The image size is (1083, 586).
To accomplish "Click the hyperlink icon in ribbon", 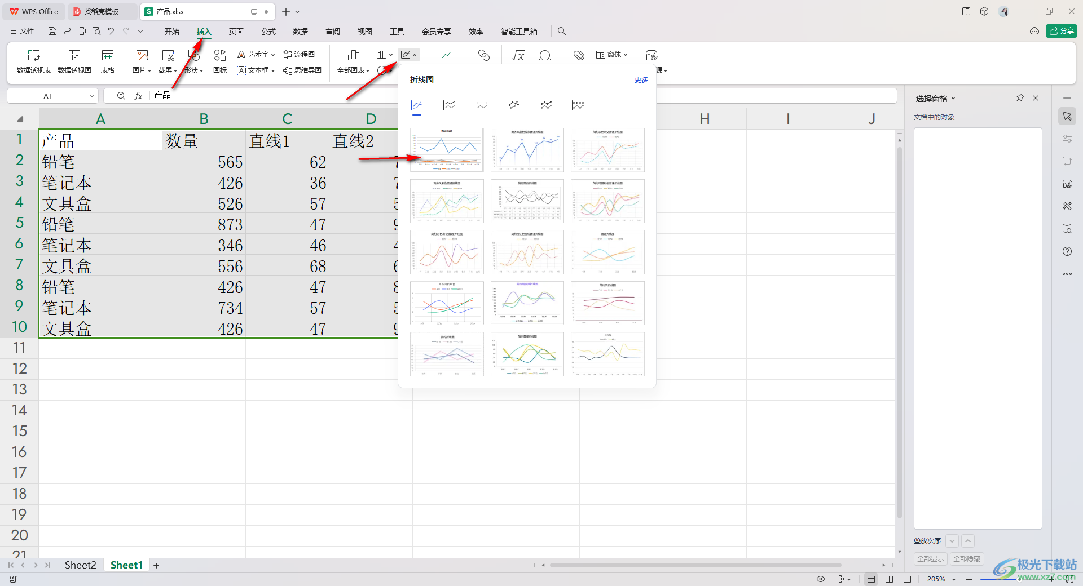I will (x=484, y=55).
